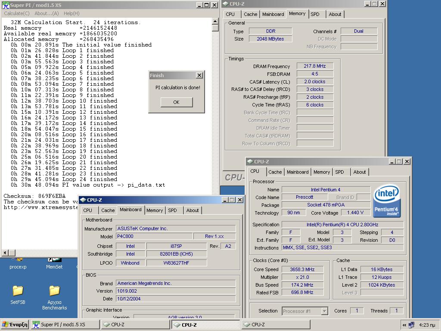Click the Checksum line 869F6EBA
441x331 pixels.
[34, 196]
